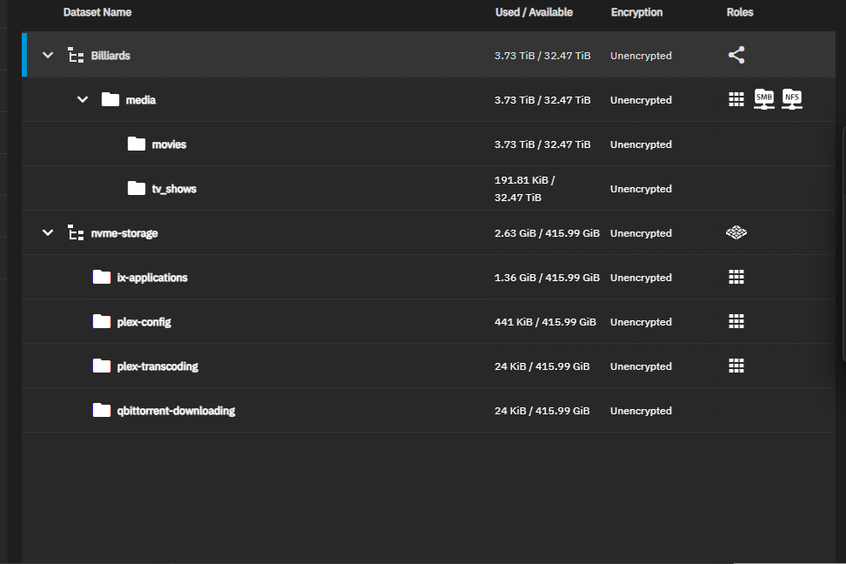Click the nvme-storage pool tree icon
The image size is (846, 564).
coord(76,233)
